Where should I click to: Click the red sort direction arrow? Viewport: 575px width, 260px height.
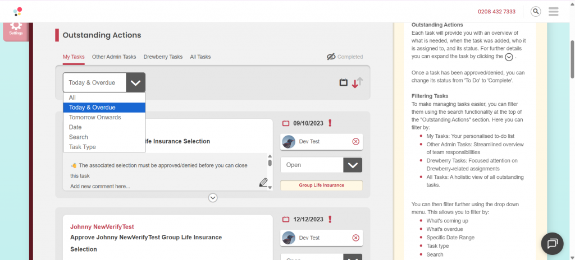point(355,84)
